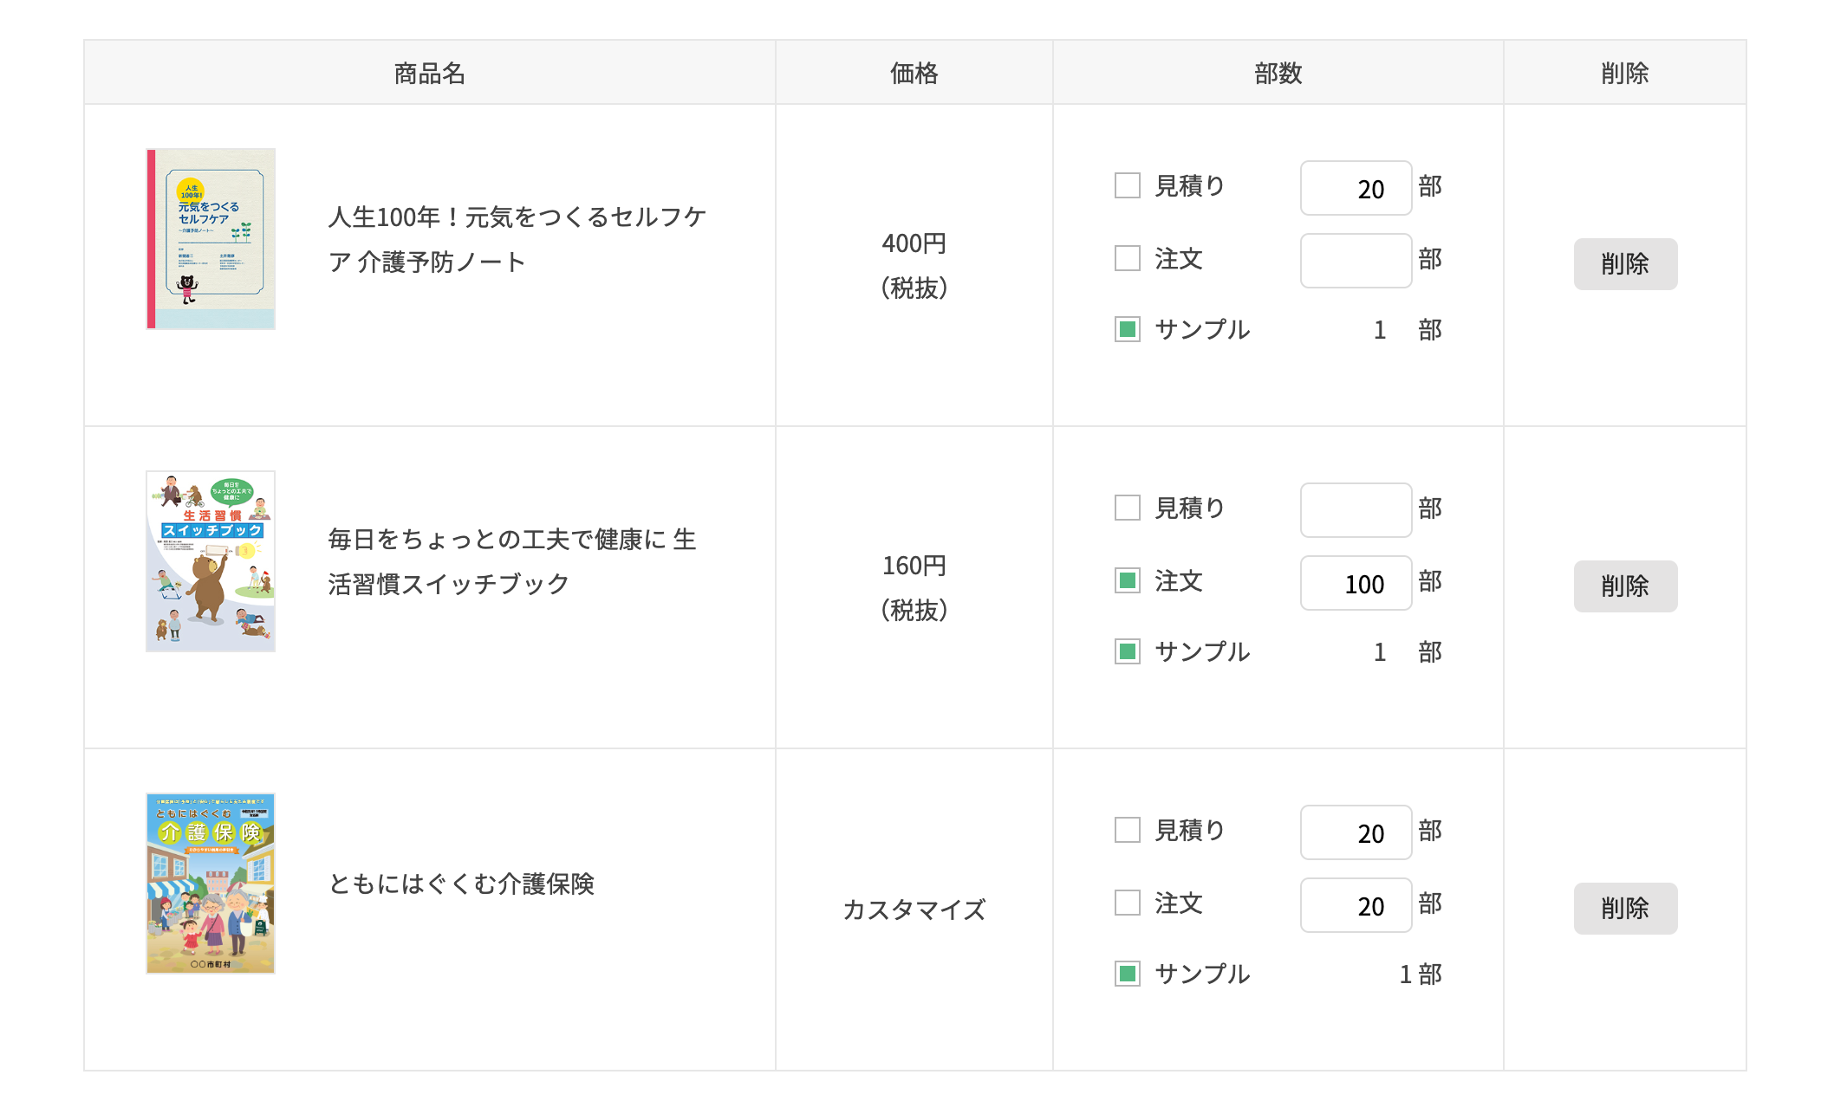Screen dimensions: 1834x1107
Task: Click product title ともにはぐくむ介護保険
Action: click(461, 884)
